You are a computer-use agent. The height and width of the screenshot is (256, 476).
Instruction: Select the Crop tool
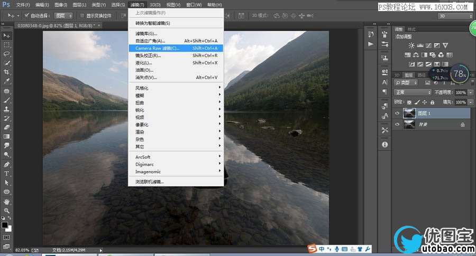(x=6, y=72)
